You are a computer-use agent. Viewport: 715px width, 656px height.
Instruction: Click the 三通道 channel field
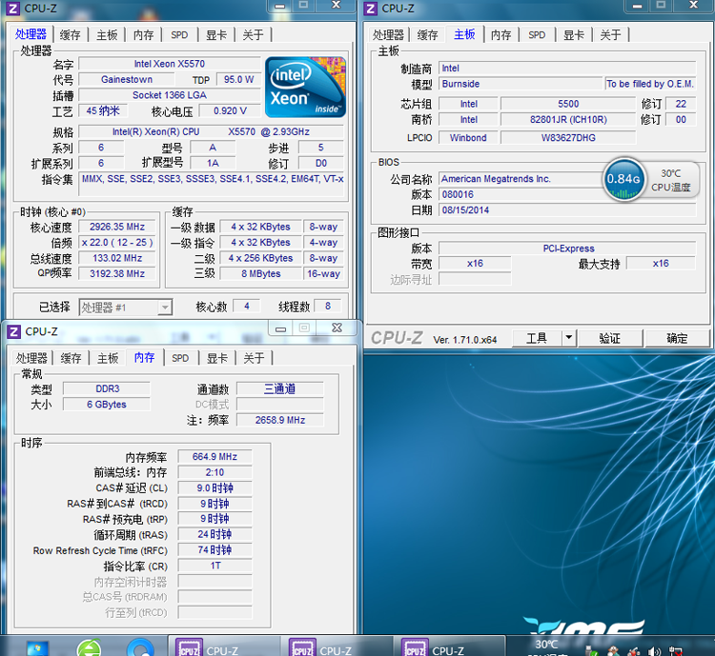coord(280,388)
